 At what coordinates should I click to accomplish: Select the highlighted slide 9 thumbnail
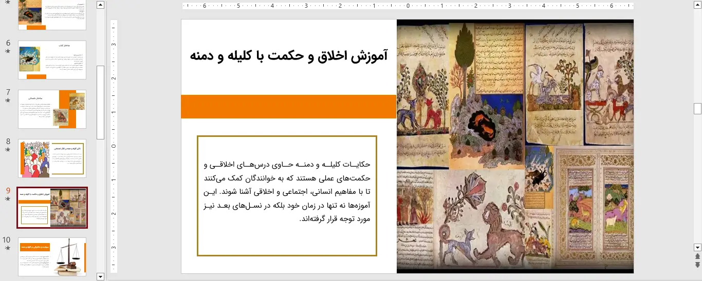pos(52,207)
